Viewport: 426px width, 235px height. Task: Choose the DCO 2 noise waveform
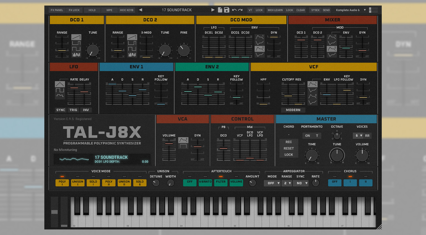132,54
